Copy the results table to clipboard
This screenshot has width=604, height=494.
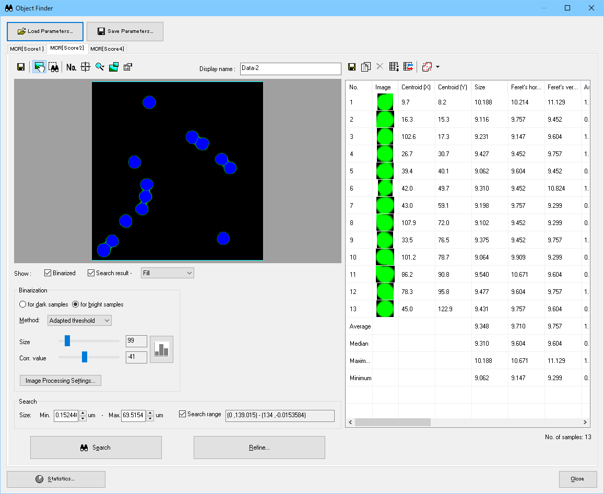click(366, 66)
